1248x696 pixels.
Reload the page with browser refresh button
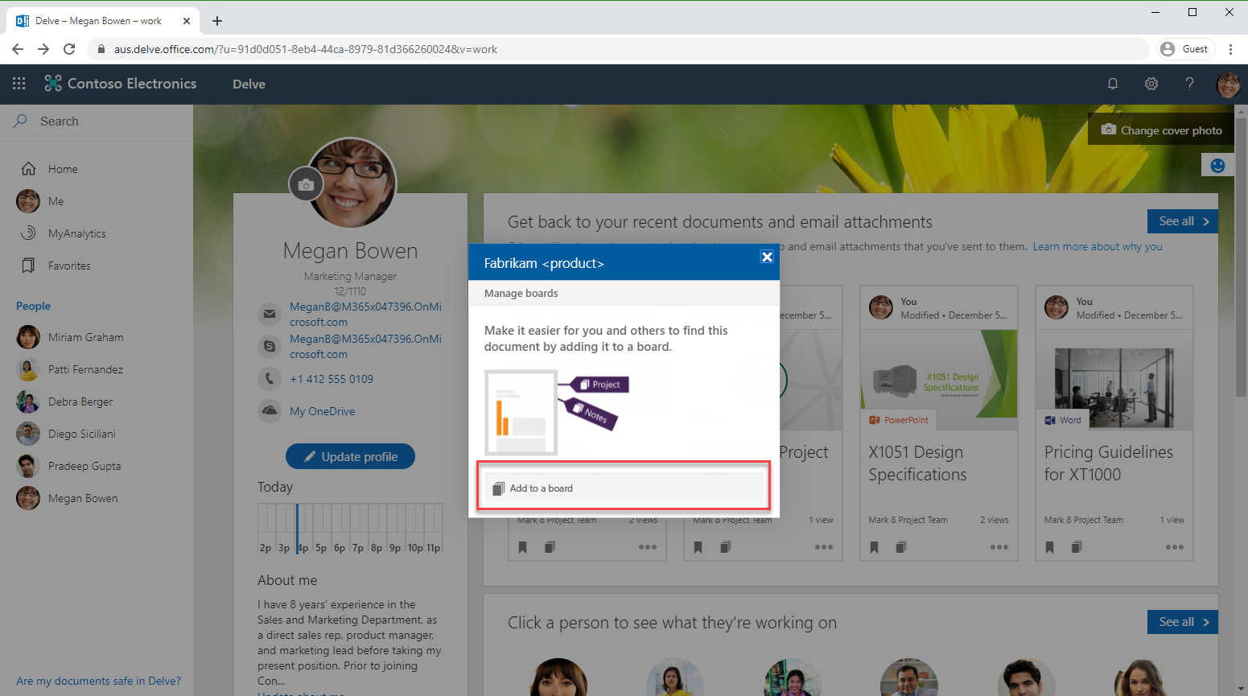tap(69, 49)
